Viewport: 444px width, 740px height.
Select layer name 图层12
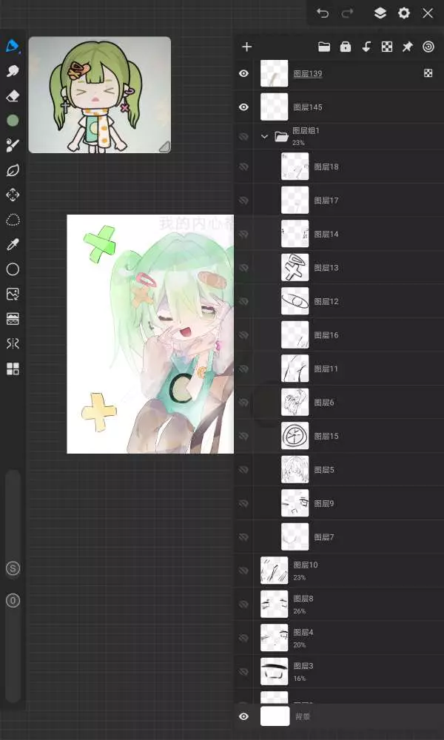(326, 301)
